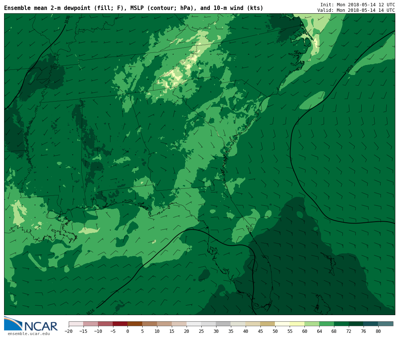Click the rightmost teal swatch past 80
Image resolution: width=399 pixels, height=338 pixels.
coord(385,324)
